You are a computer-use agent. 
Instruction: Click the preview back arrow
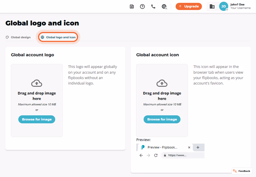tap(141, 155)
